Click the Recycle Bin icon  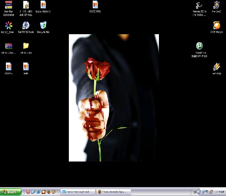[43, 26]
